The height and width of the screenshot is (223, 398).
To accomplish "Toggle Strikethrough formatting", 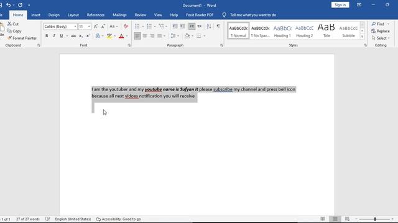I will [x=73, y=36].
